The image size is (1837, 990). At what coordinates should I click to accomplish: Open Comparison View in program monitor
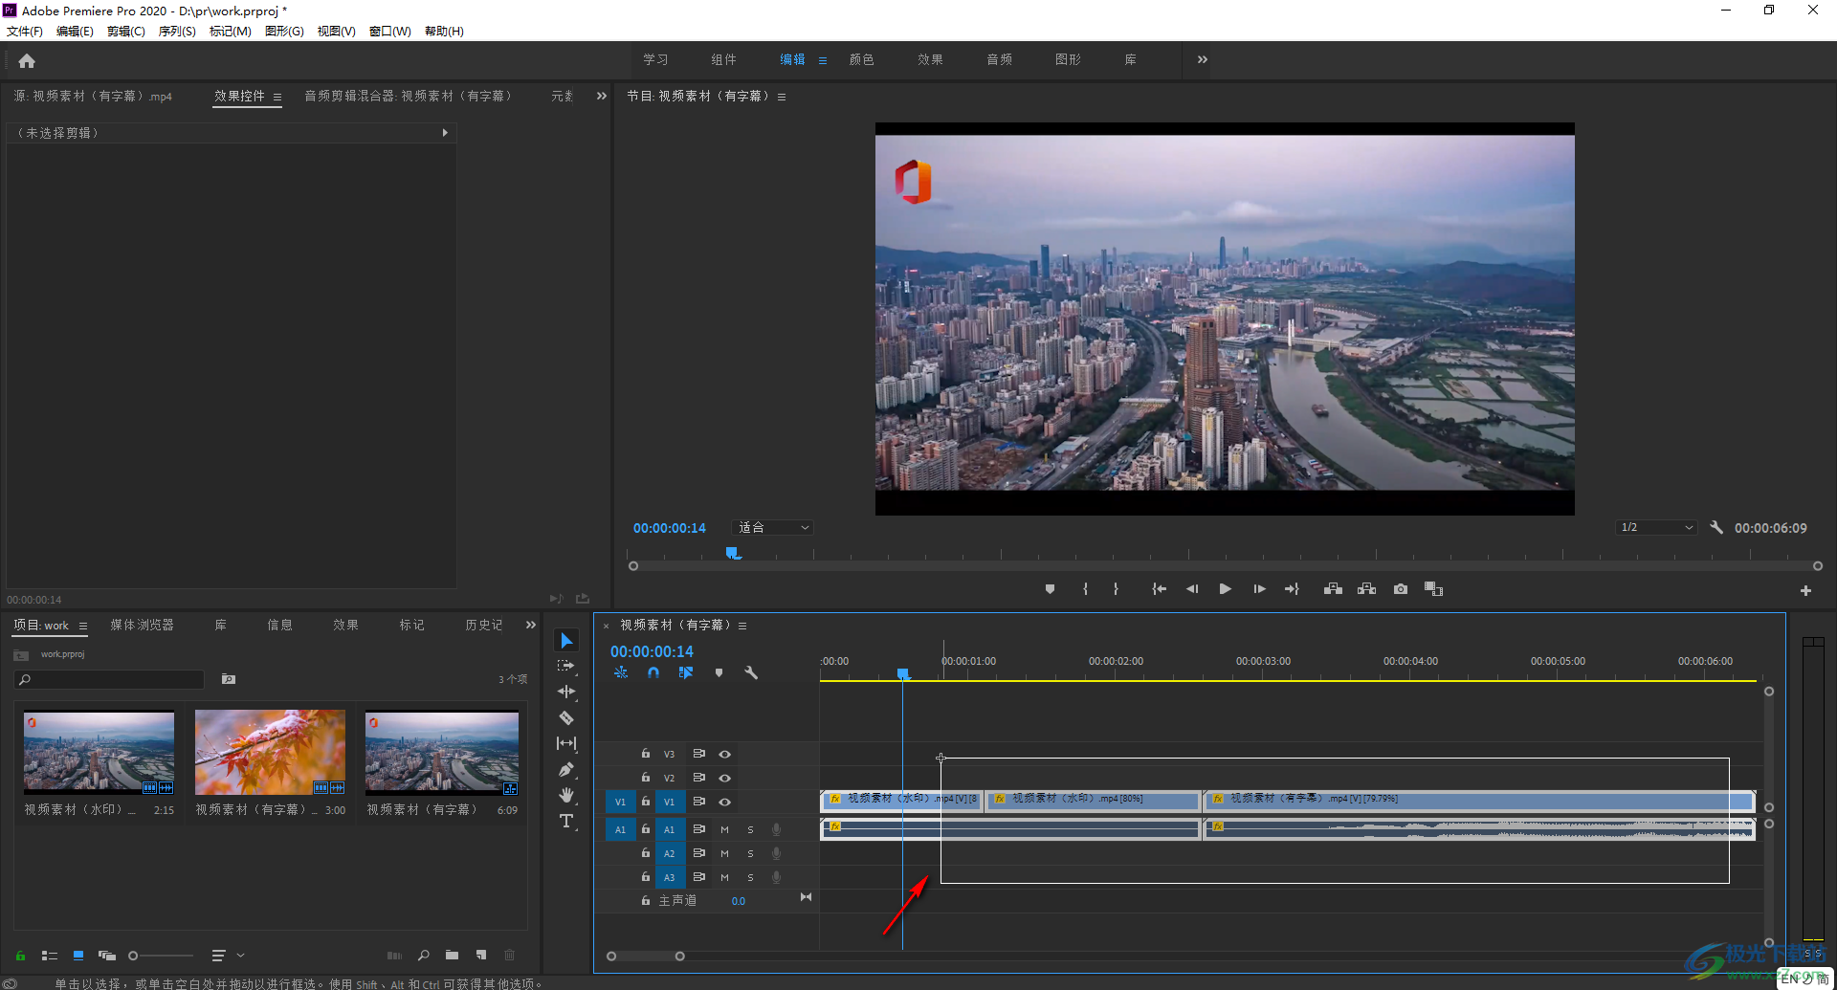1433,589
